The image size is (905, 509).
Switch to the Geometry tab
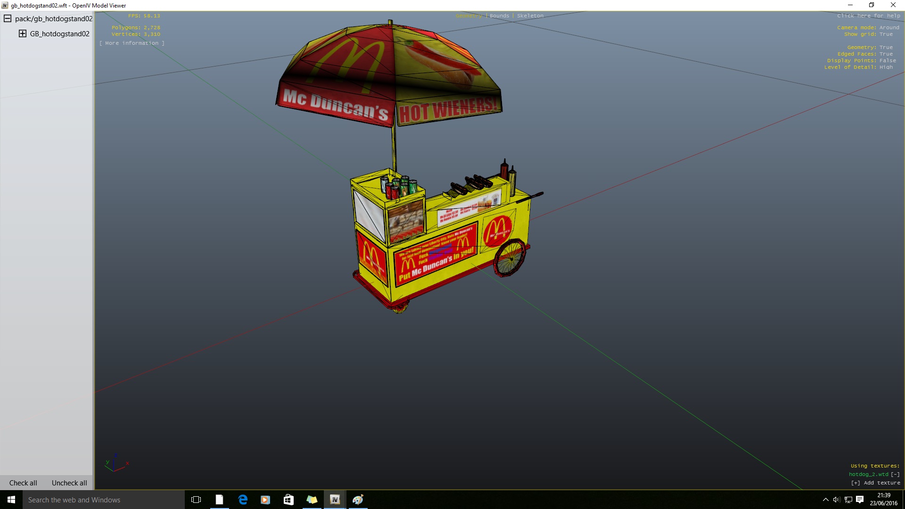coord(469,16)
